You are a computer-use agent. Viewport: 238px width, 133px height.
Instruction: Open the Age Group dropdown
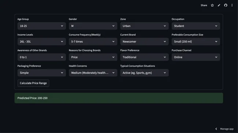42,26
